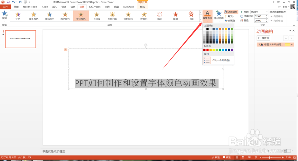Switch to the iSlide tab
This screenshot has height=161, width=298.
point(45,7)
